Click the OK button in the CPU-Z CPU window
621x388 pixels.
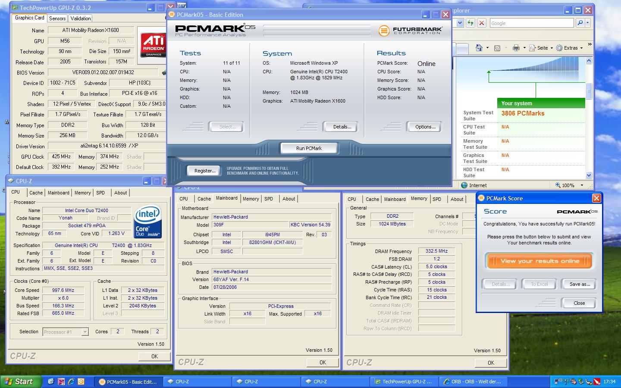coord(154,357)
